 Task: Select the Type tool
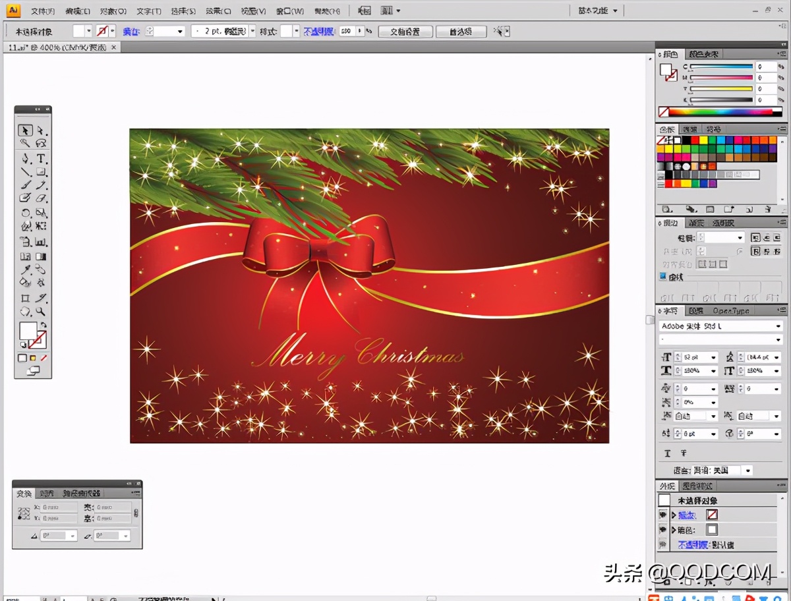pos(41,158)
